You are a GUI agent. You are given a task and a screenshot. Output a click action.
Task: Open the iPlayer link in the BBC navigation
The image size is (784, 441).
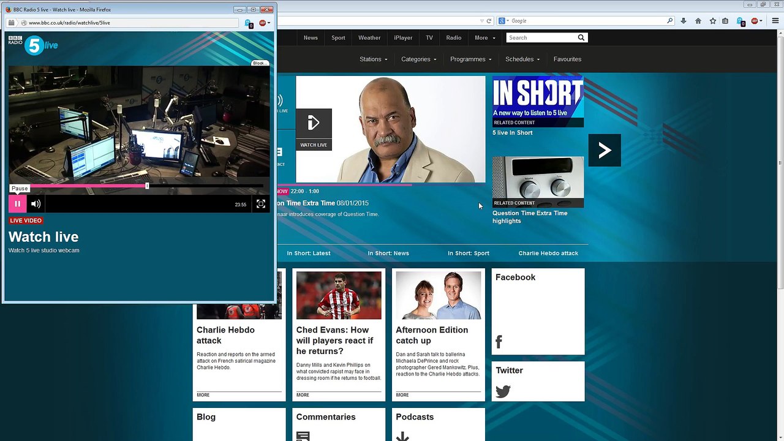click(403, 38)
